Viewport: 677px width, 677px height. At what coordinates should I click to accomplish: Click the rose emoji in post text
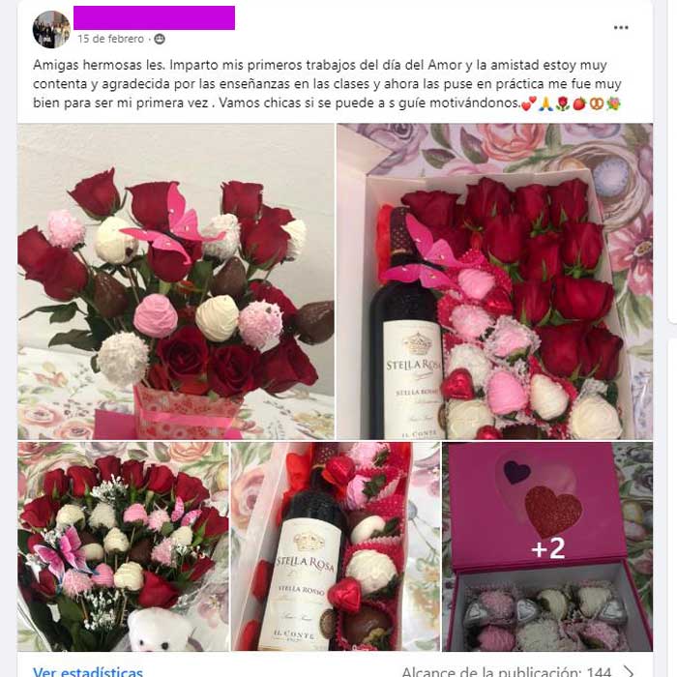(562, 103)
